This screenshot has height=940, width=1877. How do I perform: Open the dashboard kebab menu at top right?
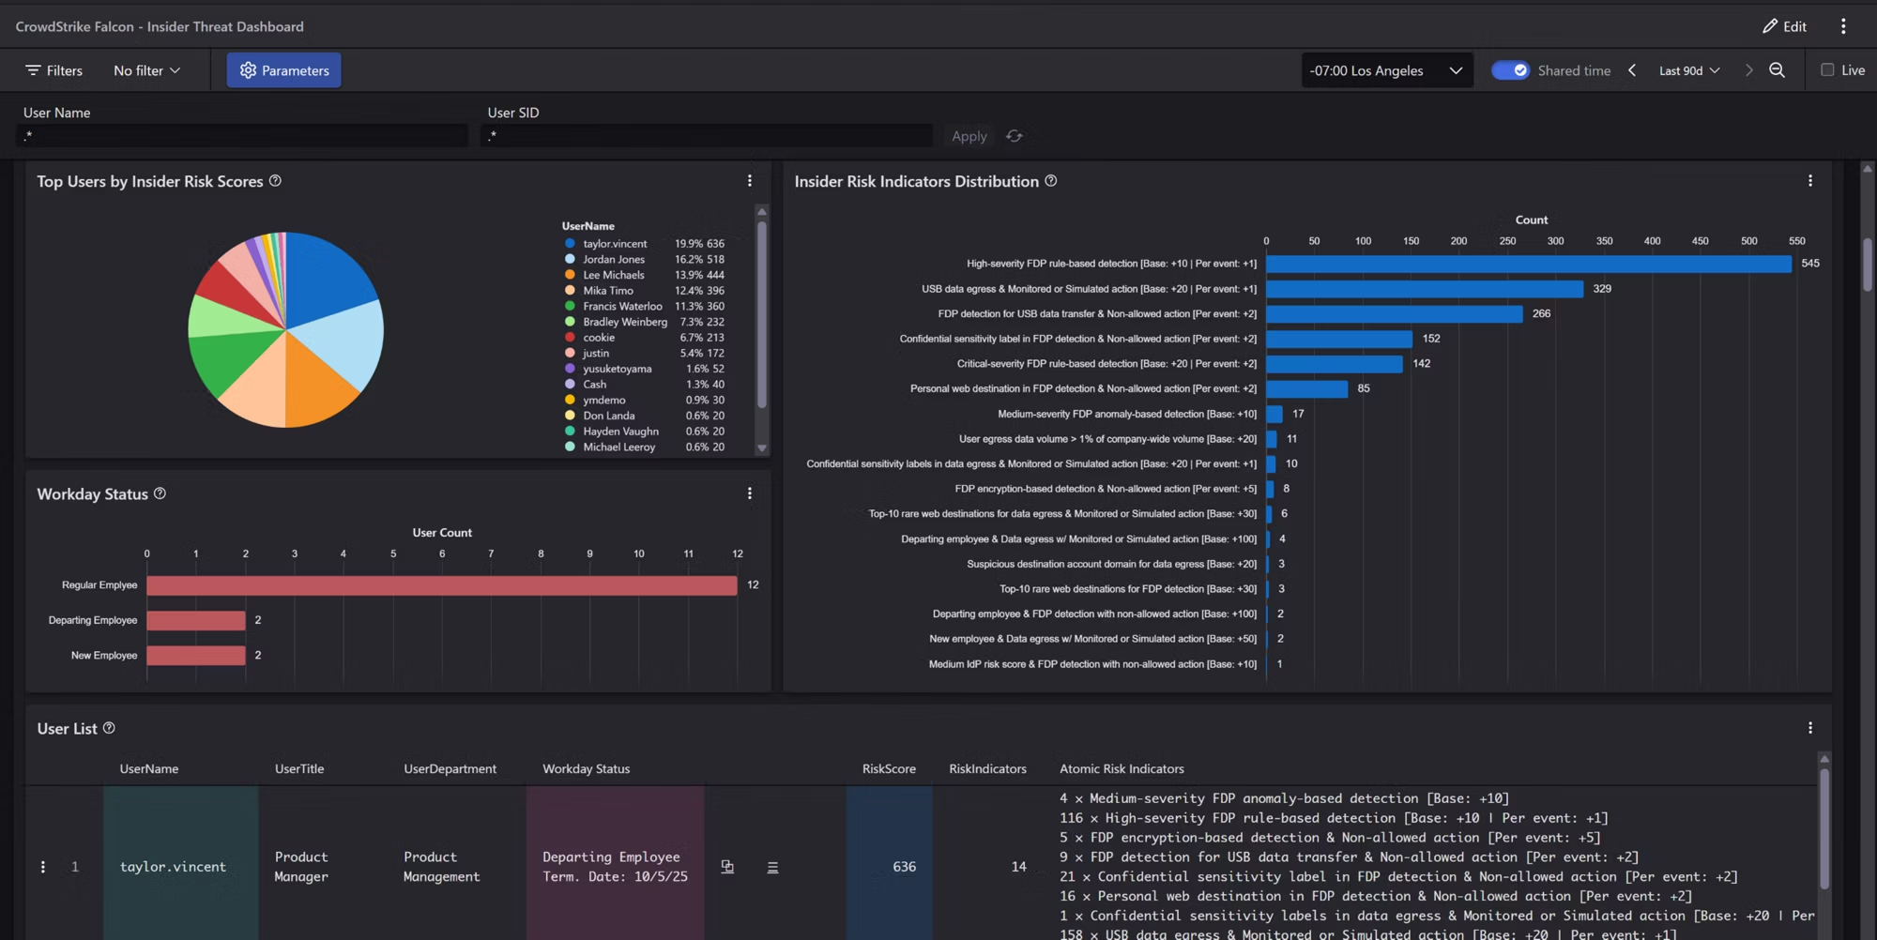tap(1843, 26)
